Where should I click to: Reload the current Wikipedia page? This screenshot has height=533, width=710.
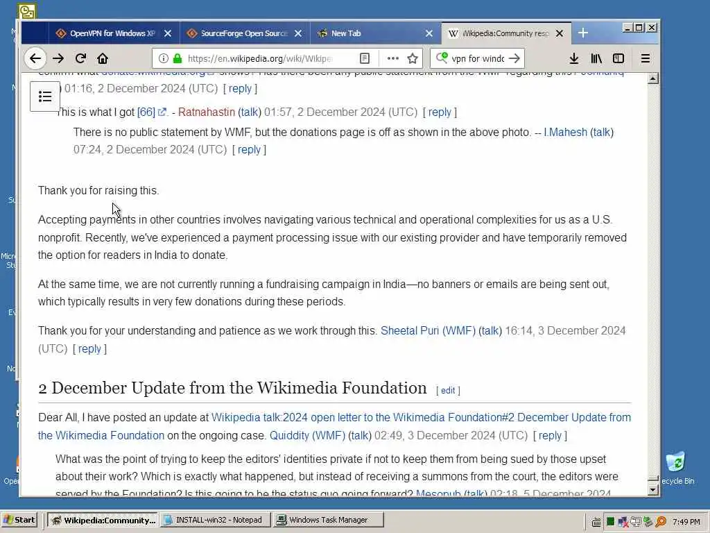80,58
